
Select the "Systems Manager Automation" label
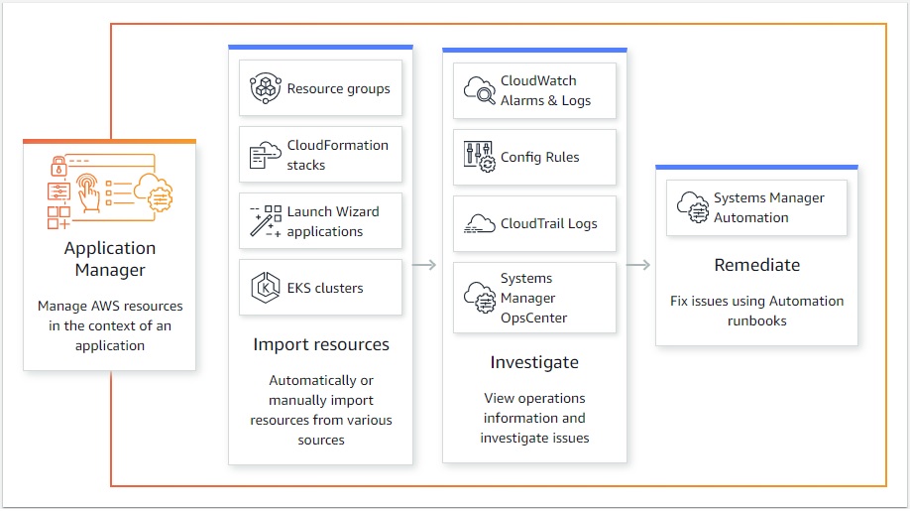point(769,207)
